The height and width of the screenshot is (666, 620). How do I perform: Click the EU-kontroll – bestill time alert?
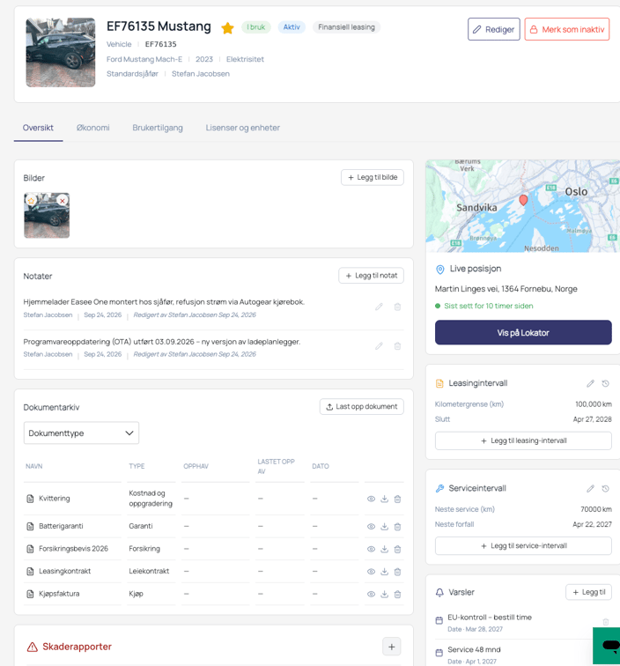[x=490, y=618]
